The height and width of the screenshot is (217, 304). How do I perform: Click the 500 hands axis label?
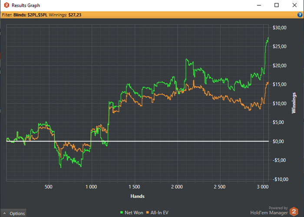49,187
